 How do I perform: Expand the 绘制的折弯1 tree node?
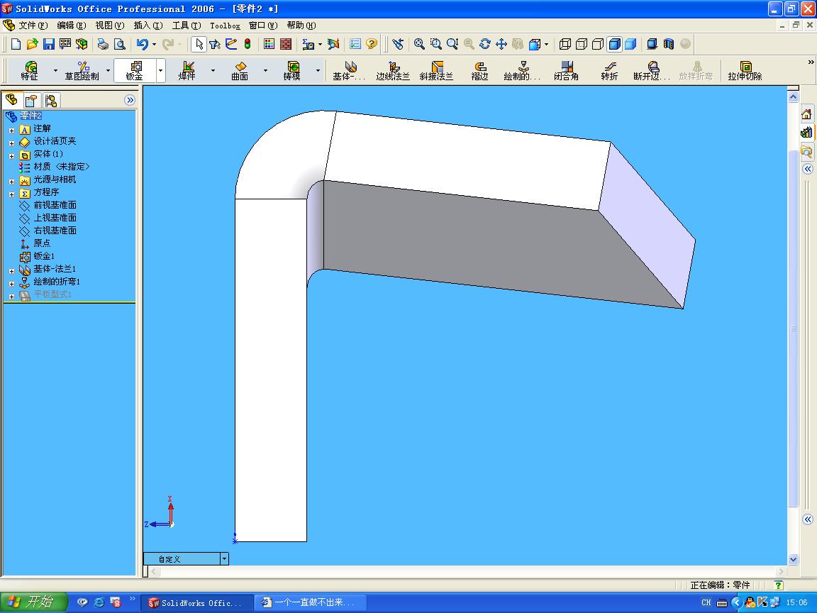point(11,284)
